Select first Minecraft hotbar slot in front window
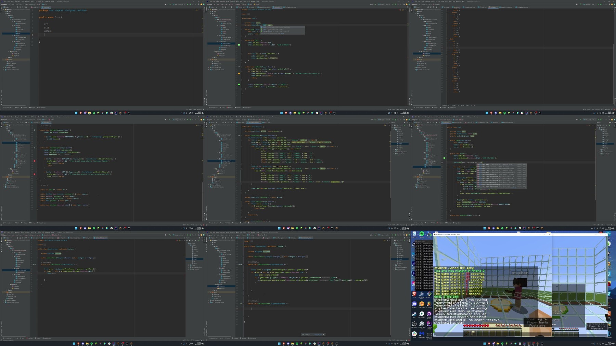The image size is (616, 346). (466, 333)
